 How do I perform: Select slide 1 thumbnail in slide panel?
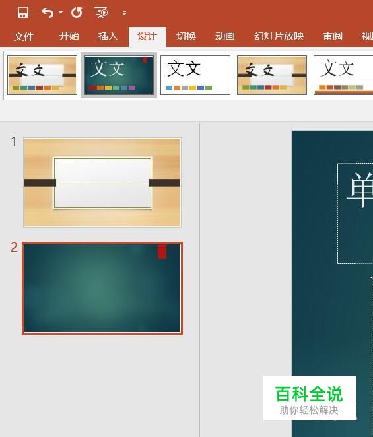[x=102, y=183]
